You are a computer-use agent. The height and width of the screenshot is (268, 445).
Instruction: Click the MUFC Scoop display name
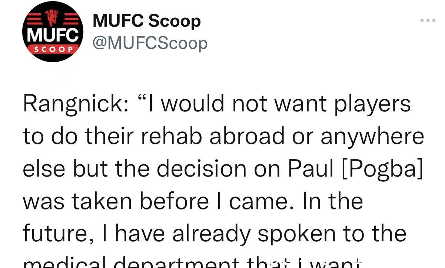point(146,20)
